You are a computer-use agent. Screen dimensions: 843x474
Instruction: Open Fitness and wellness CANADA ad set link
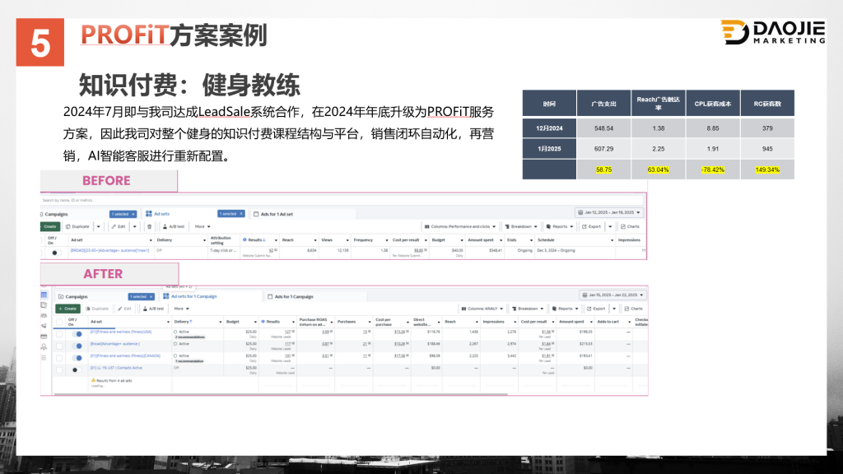point(125,355)
